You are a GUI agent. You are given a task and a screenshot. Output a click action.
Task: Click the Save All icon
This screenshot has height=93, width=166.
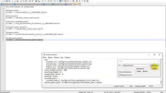(9, 1)
